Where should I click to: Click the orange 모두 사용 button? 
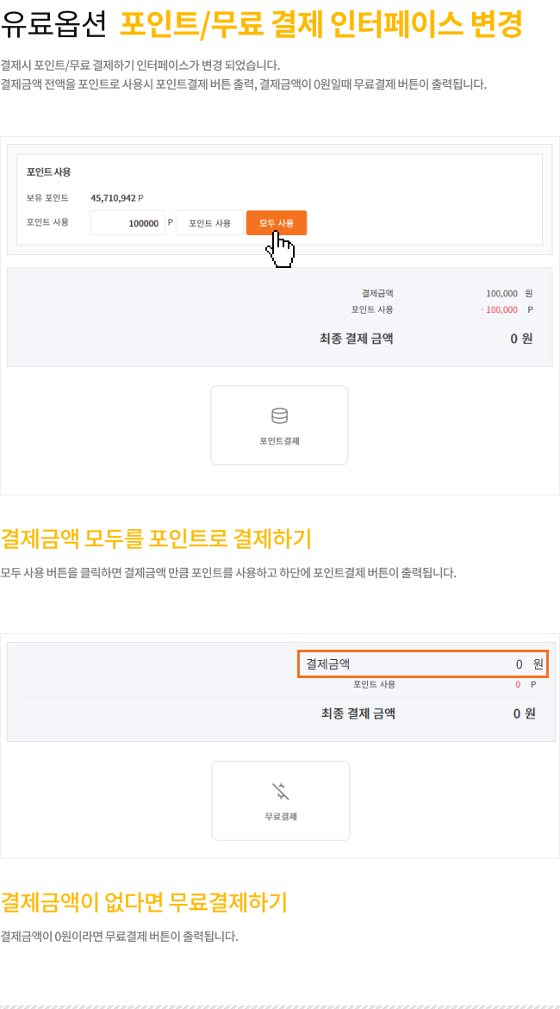coord(277,222)
